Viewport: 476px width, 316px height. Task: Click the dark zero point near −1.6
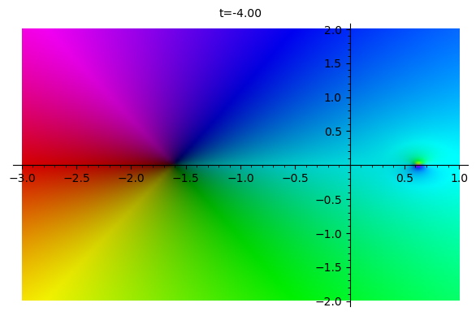pos(175,165)
